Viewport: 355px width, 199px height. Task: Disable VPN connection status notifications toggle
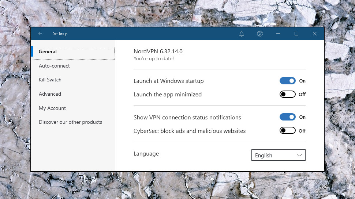(288, 117)
